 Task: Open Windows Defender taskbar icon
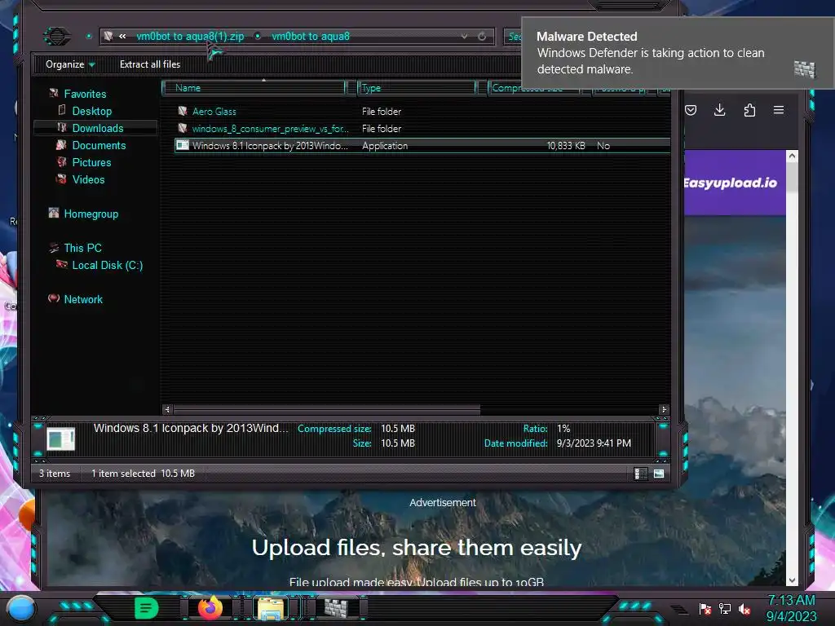click(336, 608)
